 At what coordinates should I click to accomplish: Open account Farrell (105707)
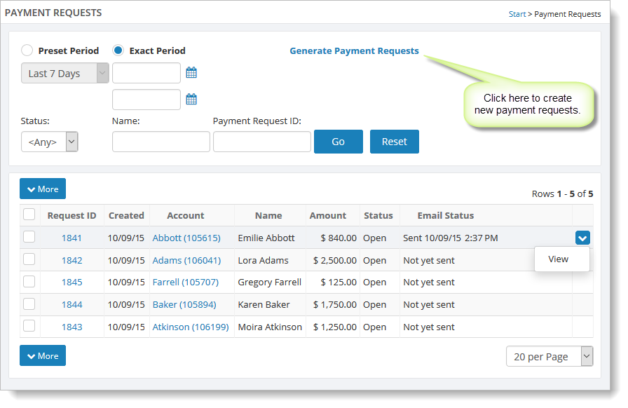tap(186, 283)
